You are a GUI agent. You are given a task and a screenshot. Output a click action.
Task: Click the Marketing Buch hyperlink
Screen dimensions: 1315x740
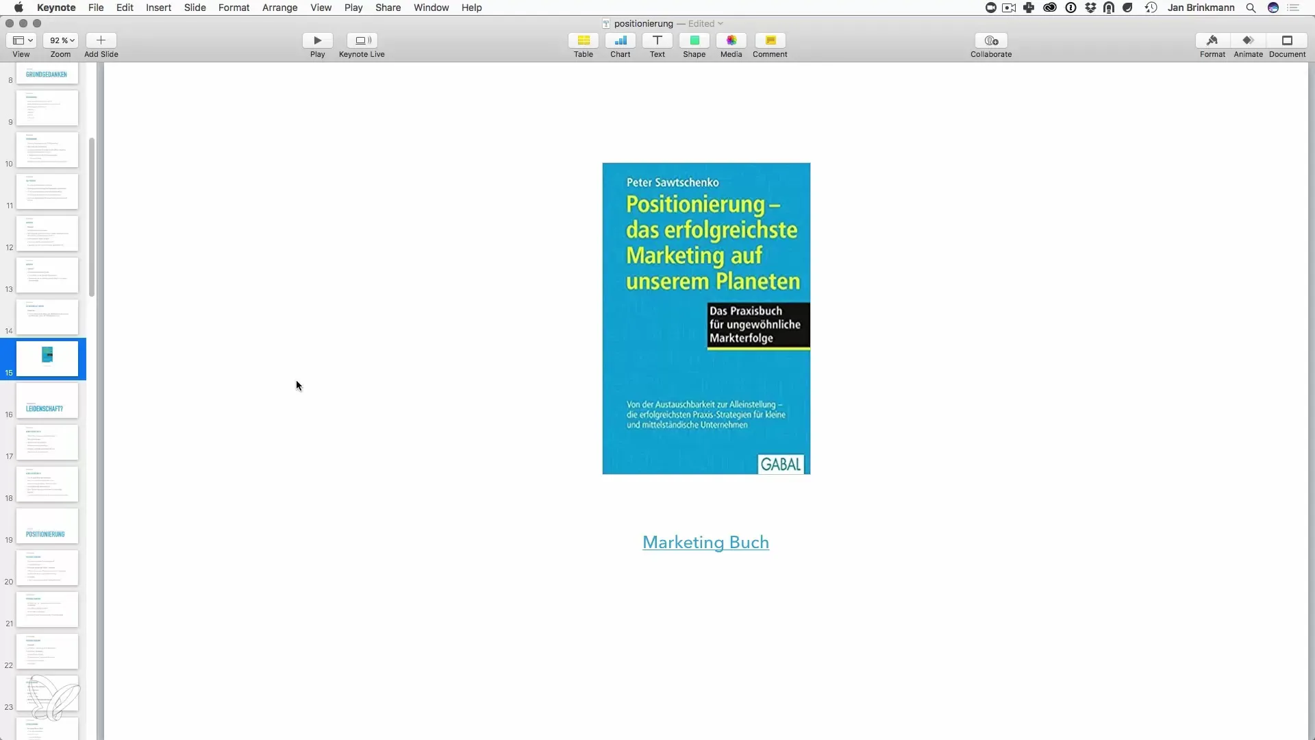click(705, 542)
